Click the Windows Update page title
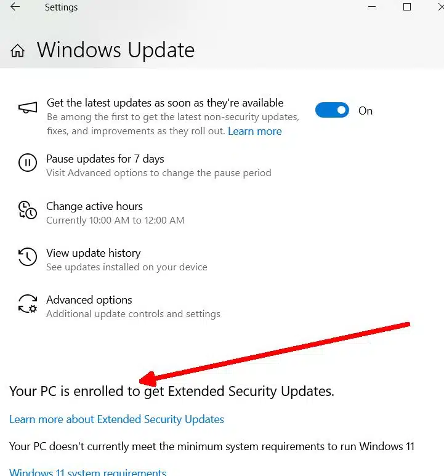The image size is (444, 476). coord(115,50)
